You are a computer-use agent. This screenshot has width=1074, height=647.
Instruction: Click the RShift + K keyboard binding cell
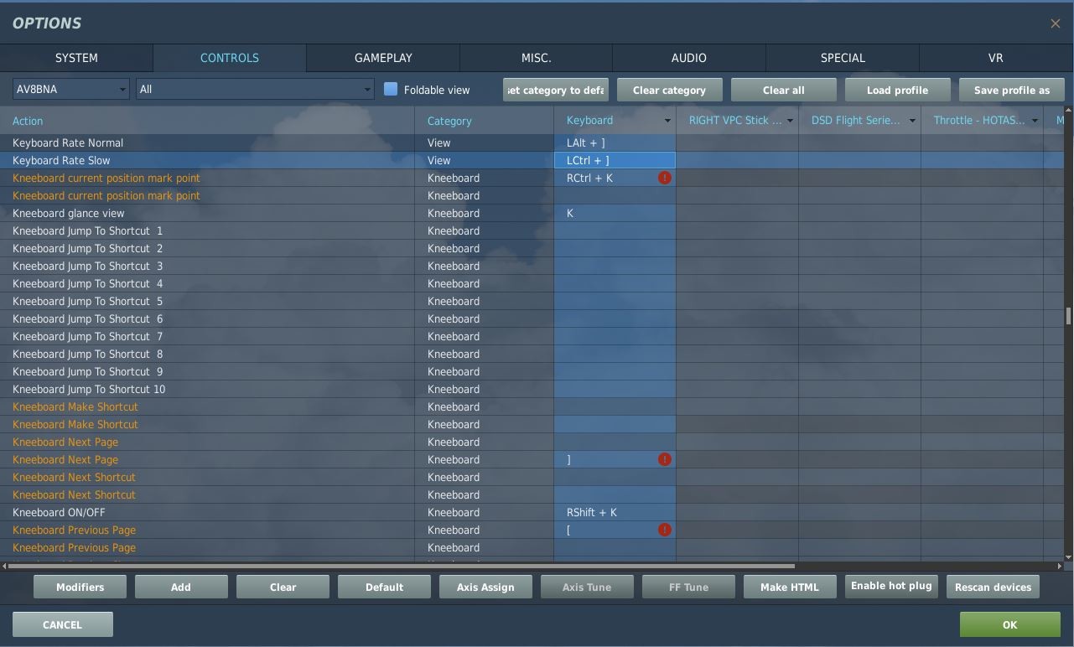(615, 512)
